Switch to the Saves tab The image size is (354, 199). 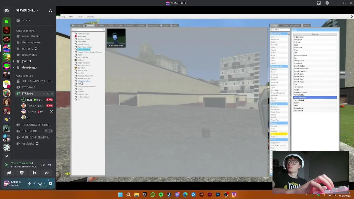pyautogui.click(x=174, y=25)
